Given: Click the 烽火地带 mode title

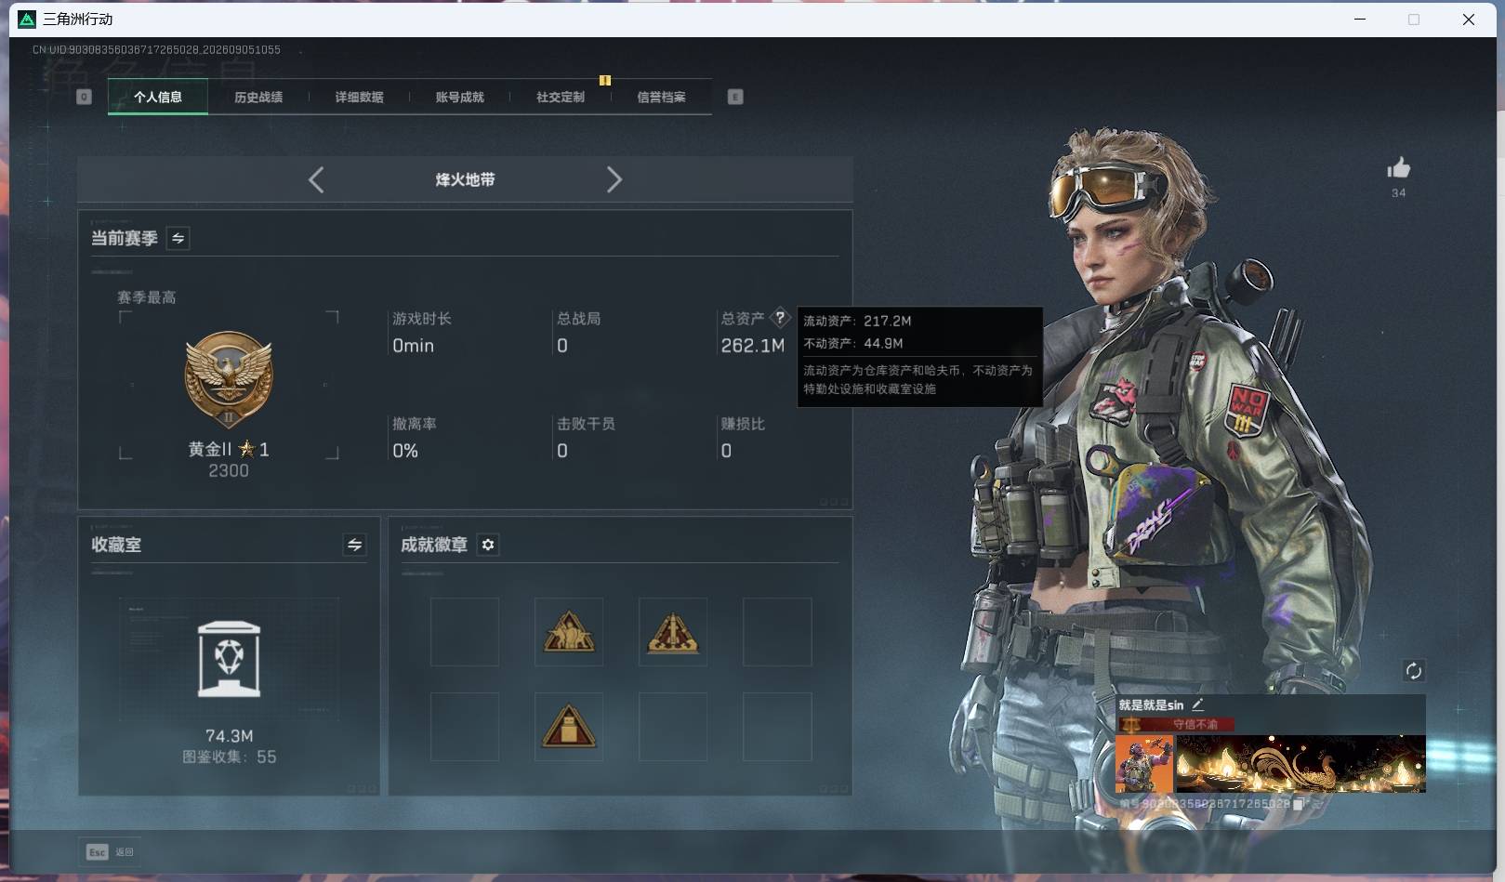Looking at the screenshot, I should (x=465, y=179).
